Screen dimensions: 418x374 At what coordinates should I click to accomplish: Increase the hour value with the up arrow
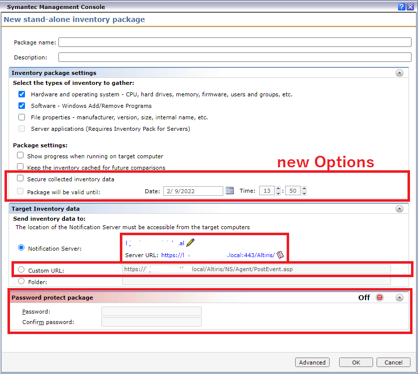[x=278, y=188]
